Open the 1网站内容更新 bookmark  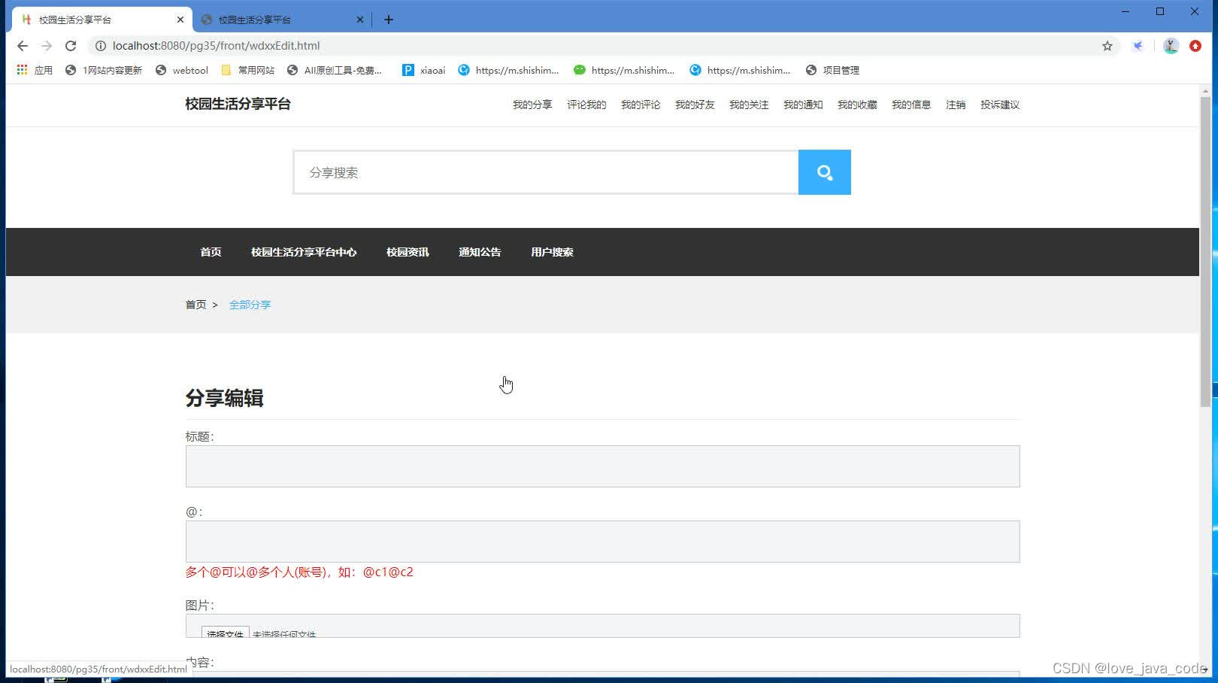point(104,70)
